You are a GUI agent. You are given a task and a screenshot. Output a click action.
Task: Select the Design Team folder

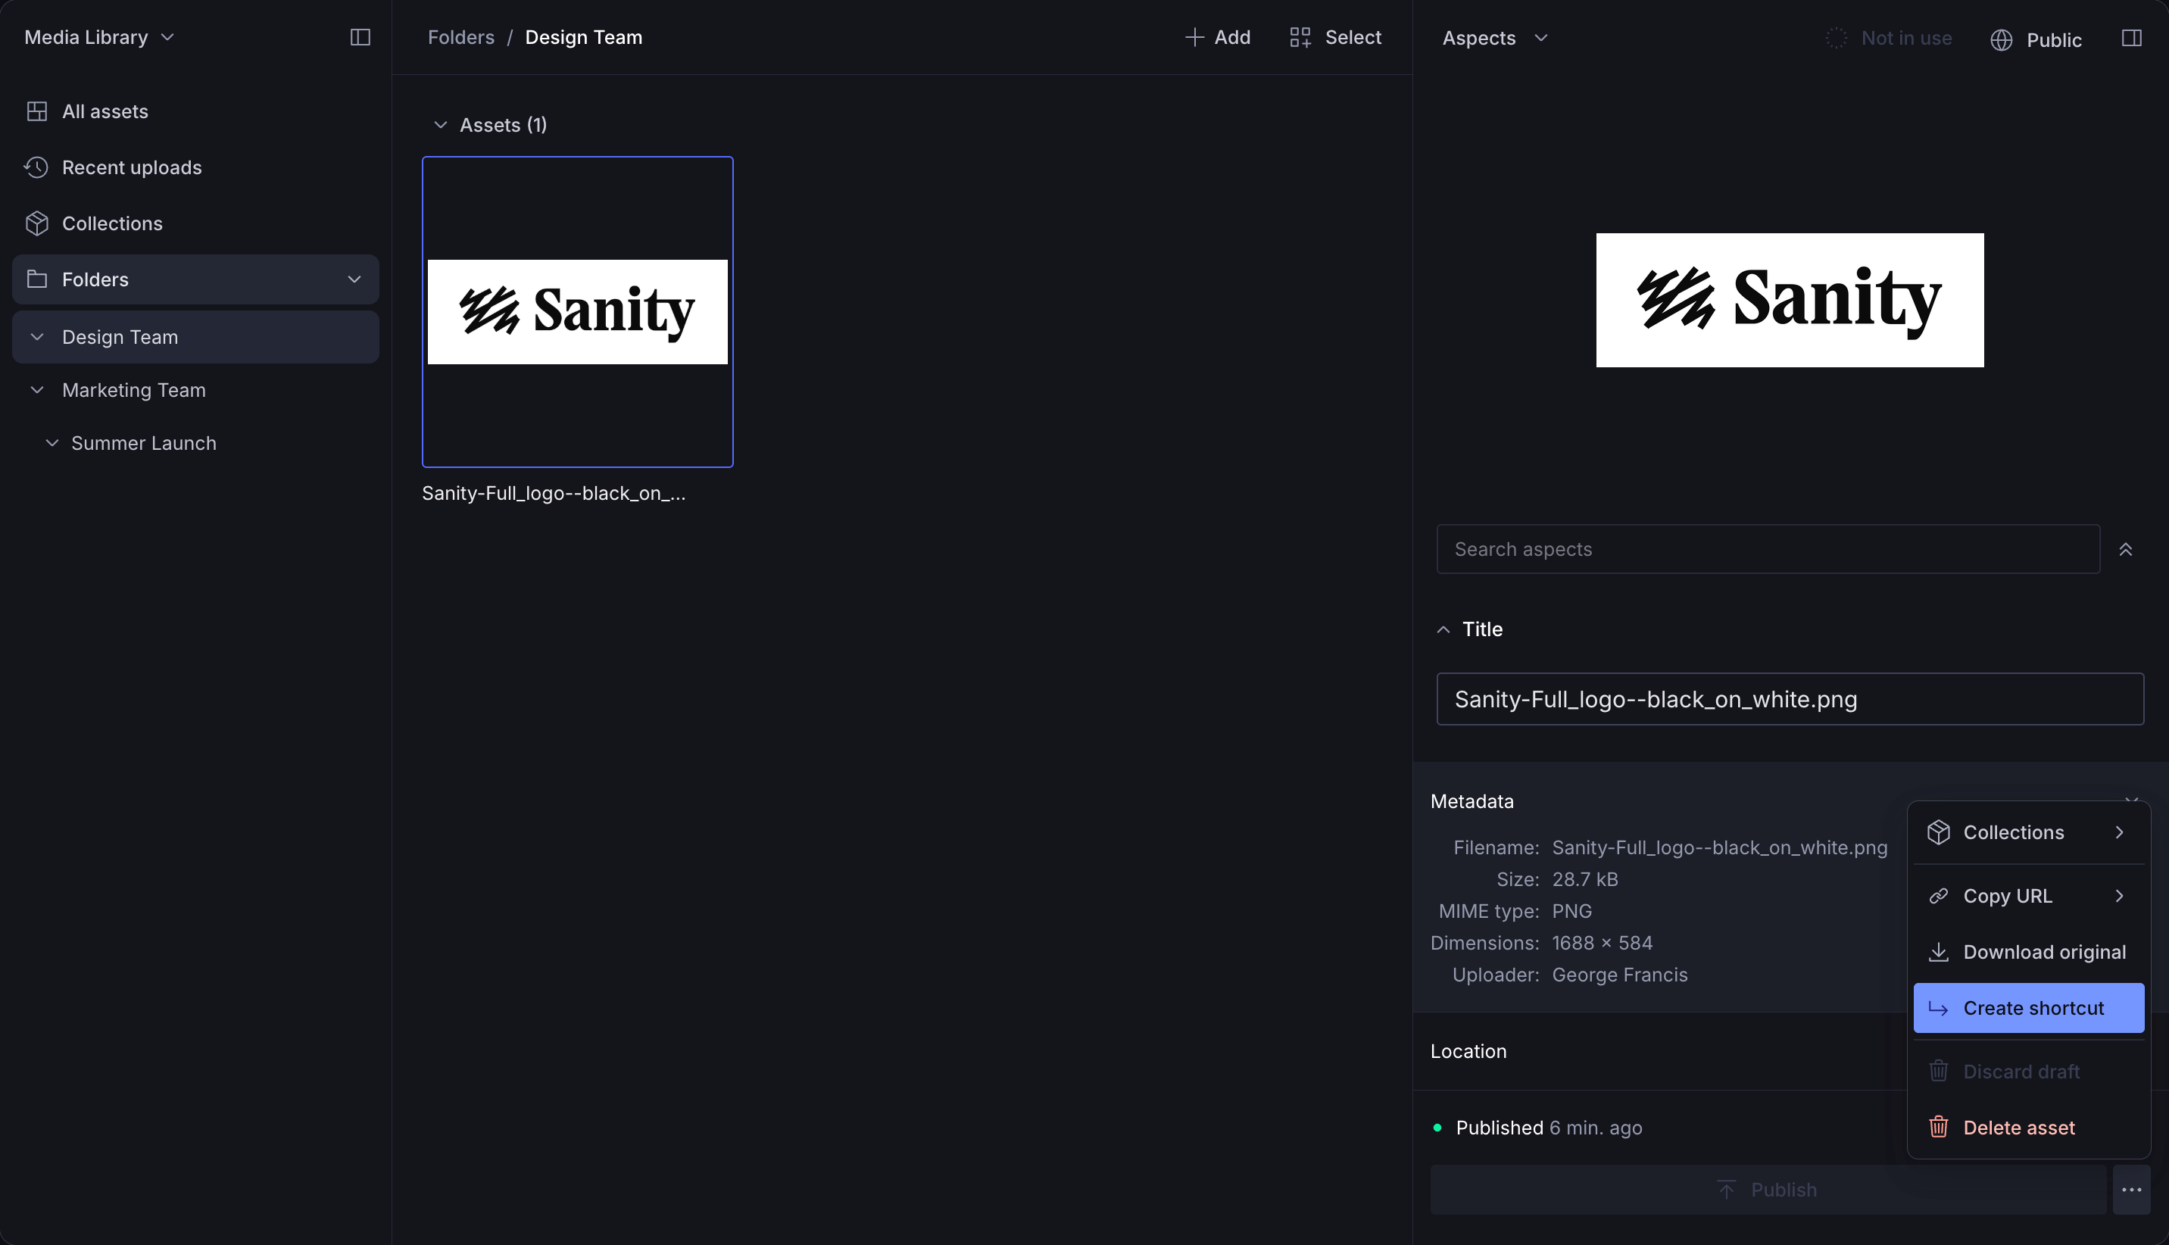[x=195, y=337]
